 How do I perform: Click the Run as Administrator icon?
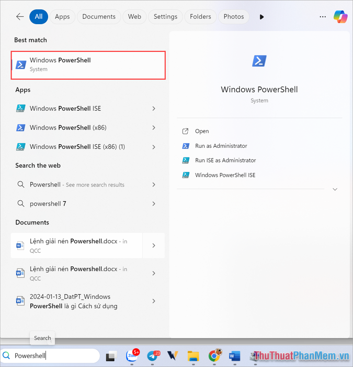[x=186, y=146]
